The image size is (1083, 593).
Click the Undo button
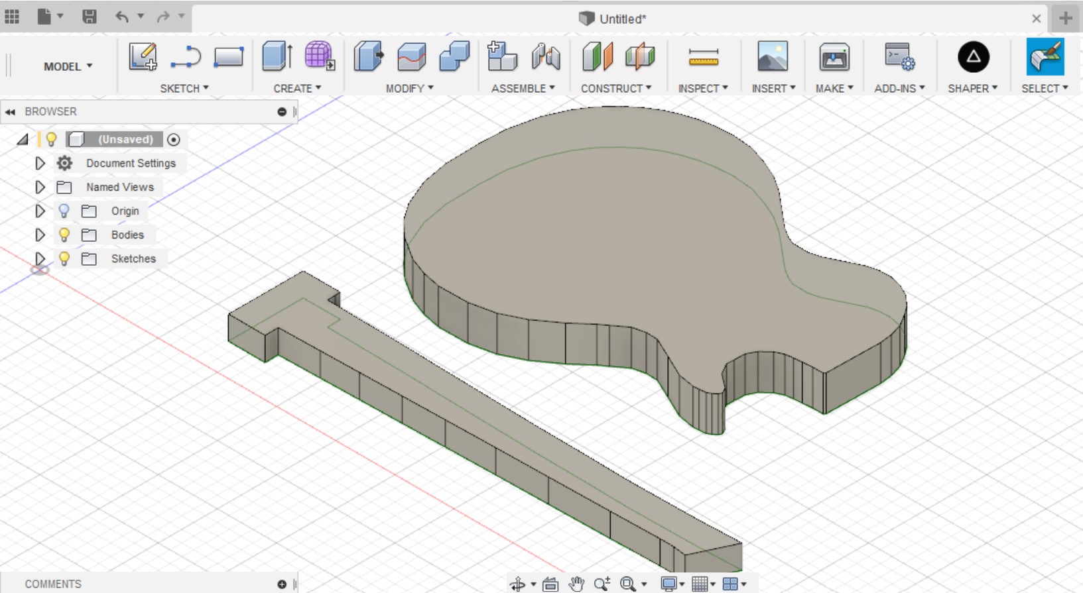122,17
